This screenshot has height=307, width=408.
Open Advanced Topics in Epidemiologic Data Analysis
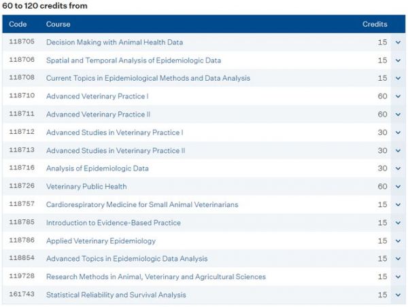pos(126,259)
